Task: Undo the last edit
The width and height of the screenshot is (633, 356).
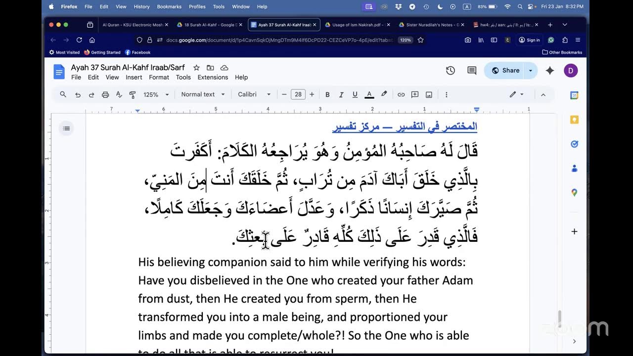Action: click(78, 94)
